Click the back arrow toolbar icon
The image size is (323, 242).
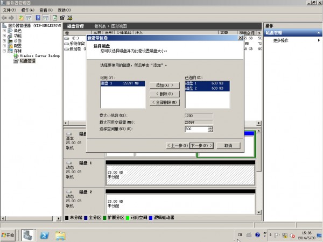4,18
